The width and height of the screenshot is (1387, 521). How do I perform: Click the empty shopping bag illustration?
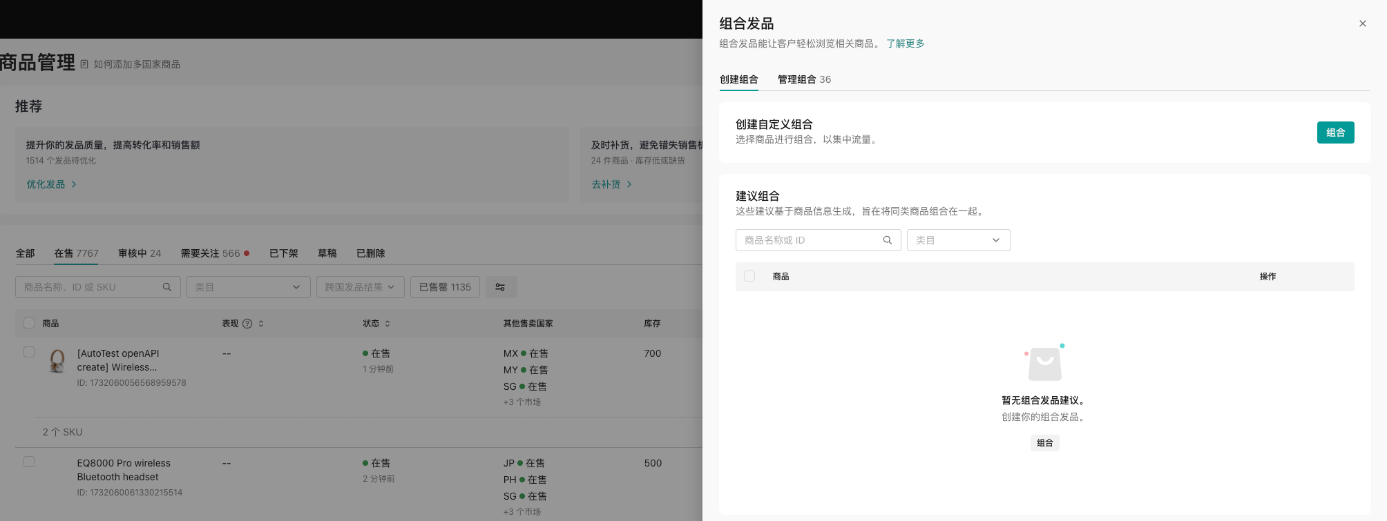(1044, 364)
